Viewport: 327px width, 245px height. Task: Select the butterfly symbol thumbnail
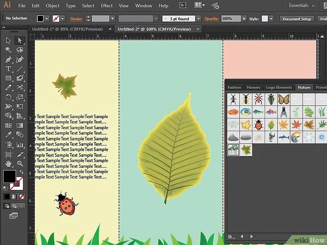pos(283,99)
